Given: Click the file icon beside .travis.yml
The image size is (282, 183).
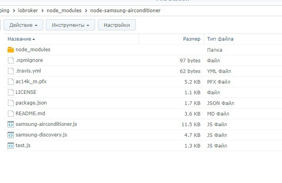Looking at the screenshot, I should tap(11, 71).
